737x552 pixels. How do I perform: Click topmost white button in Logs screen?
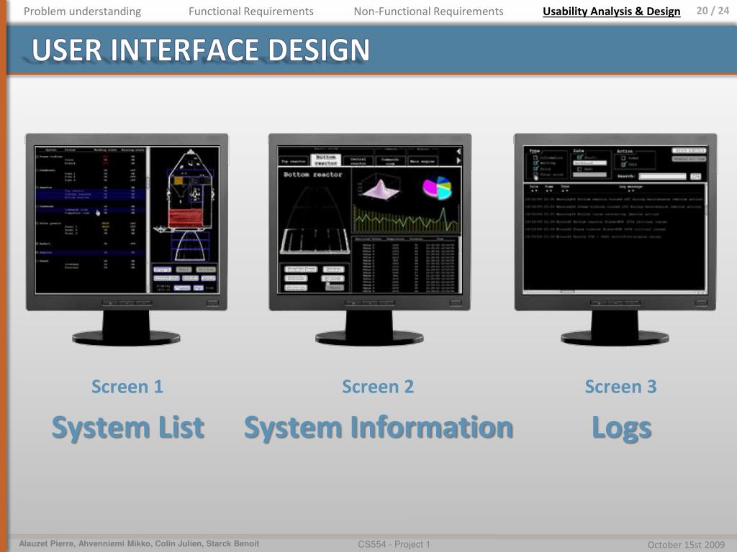689,151
